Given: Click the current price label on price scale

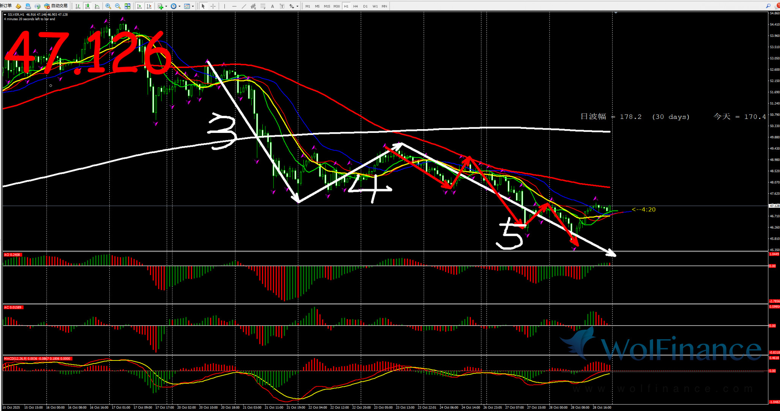Looking at the screenshot, I should pos(774,206).
